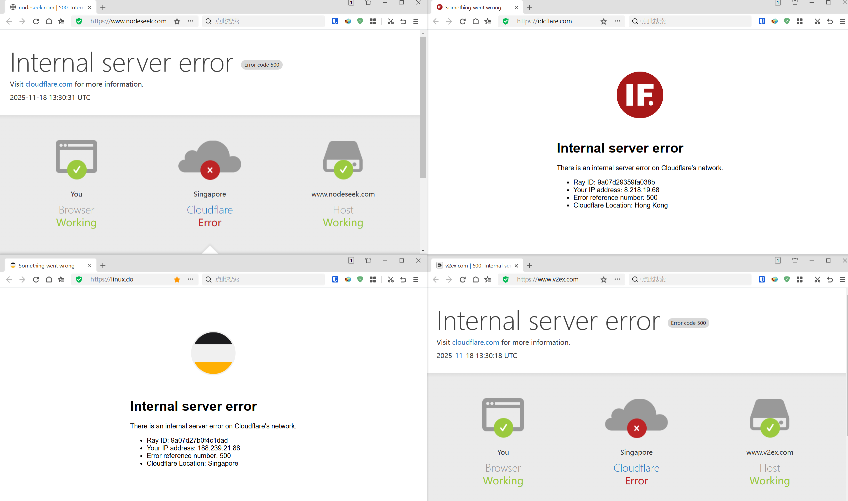This screenshot has width=848, height=501.
Task: Bookmark nodeseek.com with star icon
Action: tap(177, 21)
